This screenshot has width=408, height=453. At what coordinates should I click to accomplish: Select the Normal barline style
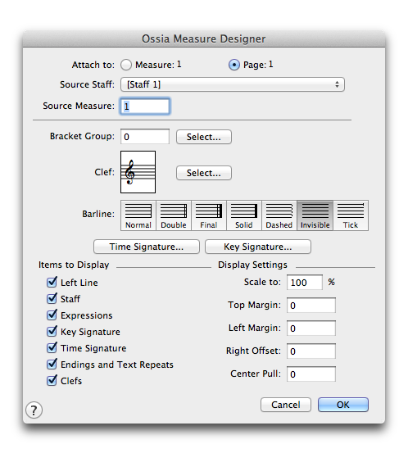click(x=138, y=215)
